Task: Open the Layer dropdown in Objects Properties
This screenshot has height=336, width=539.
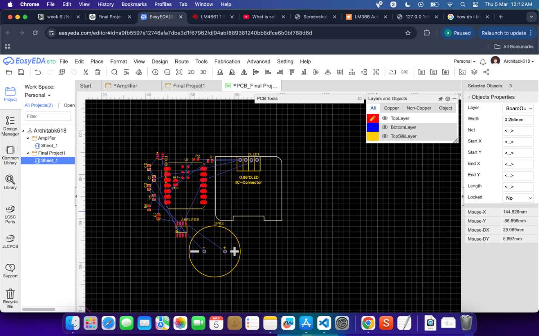Action: coord(518,108)
